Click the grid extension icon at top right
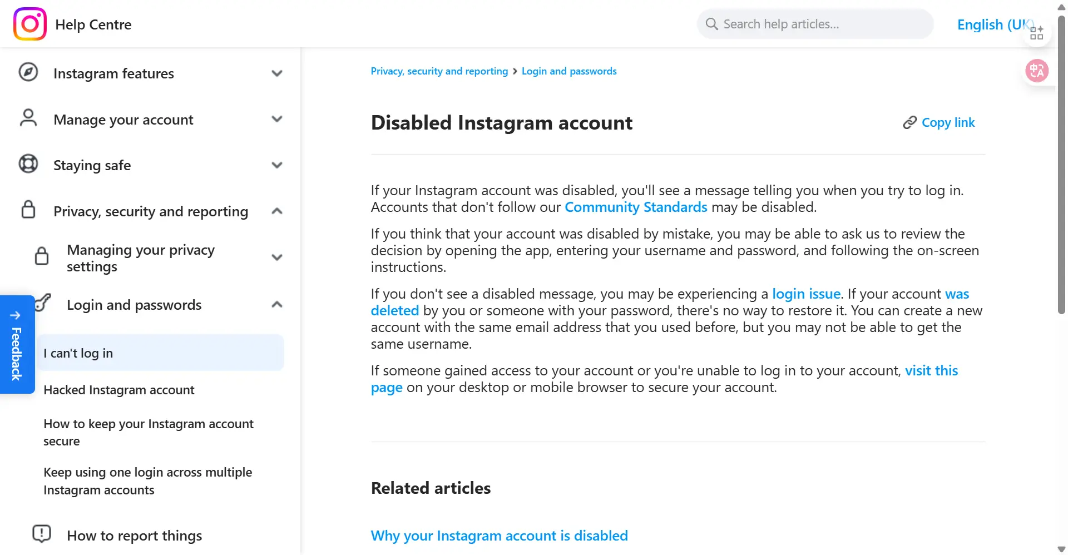 click(1037, 33)
